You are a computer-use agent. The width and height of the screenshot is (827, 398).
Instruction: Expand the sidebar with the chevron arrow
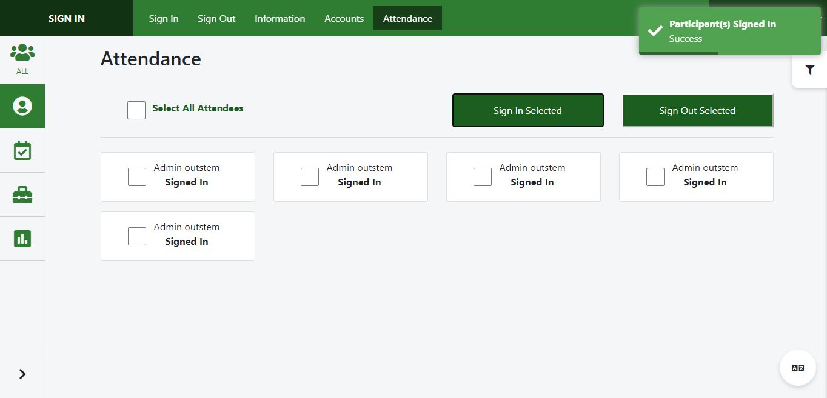point(22,374)
